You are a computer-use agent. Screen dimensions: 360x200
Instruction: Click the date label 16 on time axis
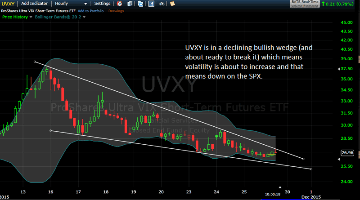tap(50, 192)
